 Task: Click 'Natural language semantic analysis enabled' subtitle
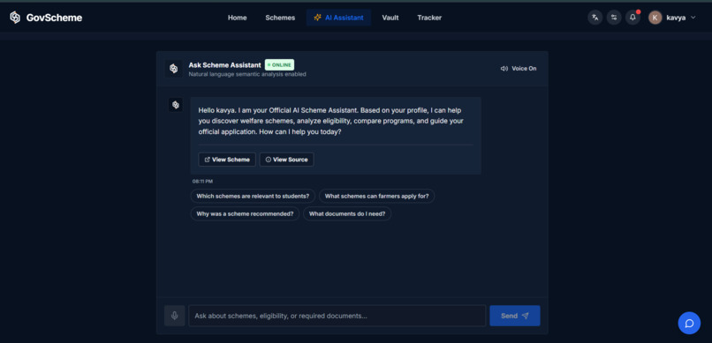247,74
